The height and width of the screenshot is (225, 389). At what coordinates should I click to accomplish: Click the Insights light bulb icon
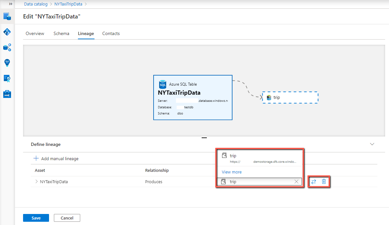7,63
